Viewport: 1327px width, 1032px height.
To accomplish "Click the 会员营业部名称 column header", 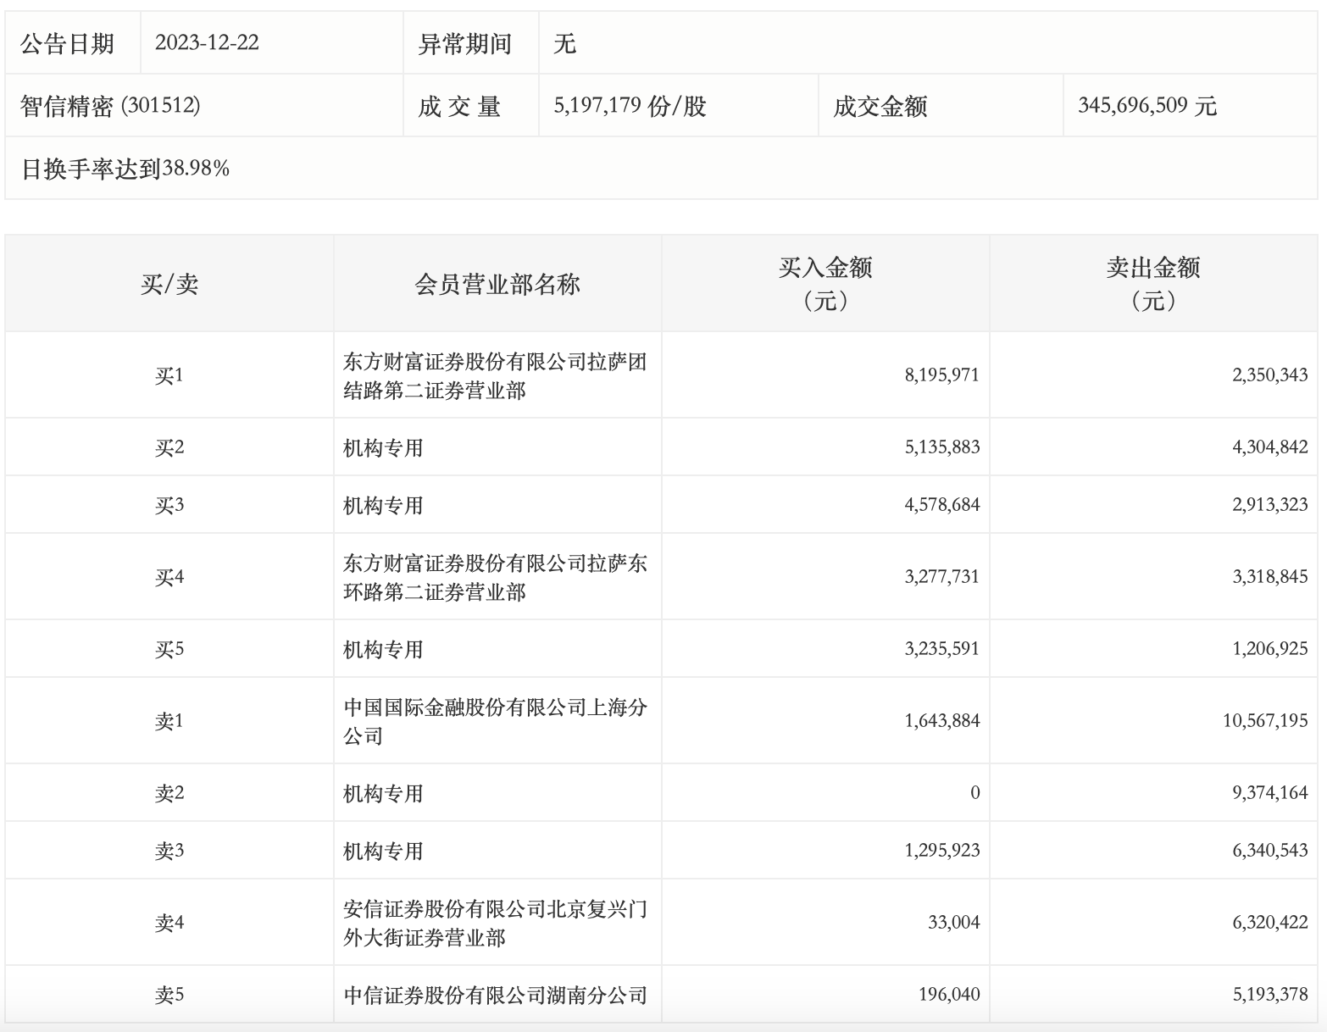I will (x=497, y=284).
